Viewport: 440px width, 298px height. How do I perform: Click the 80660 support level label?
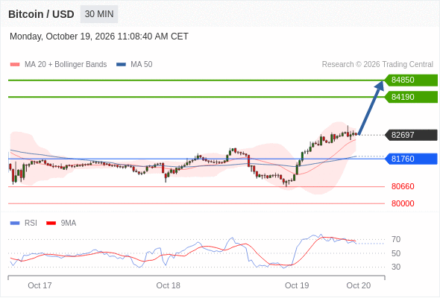tap(403, 186)
